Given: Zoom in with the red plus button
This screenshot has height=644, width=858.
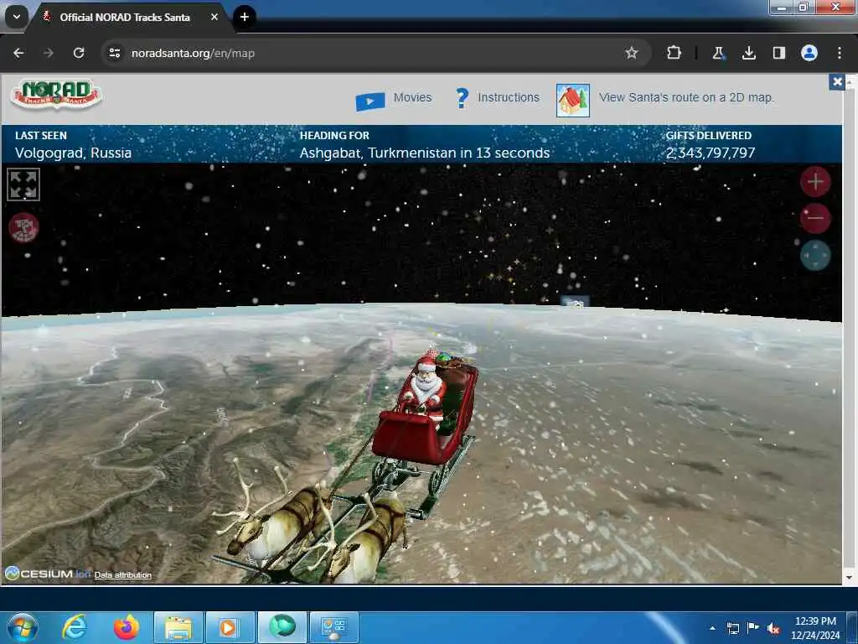Looking at the screenshot, I should coord(815,181).
